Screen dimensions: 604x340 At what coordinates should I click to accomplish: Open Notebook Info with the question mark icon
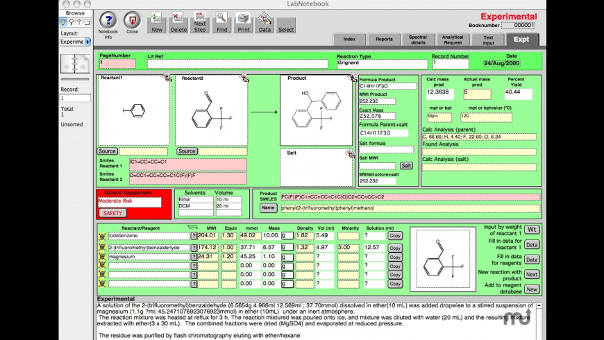tap(108, 20)
